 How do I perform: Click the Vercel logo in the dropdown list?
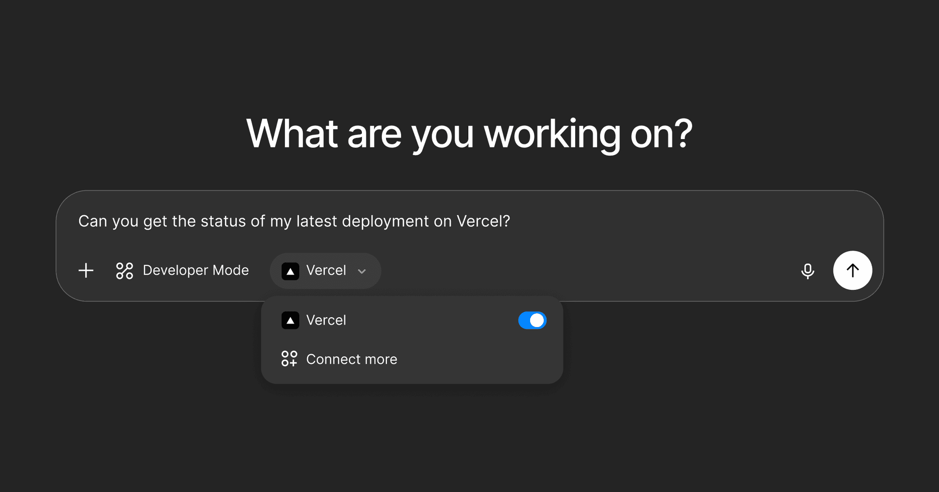tap(290, 321)
